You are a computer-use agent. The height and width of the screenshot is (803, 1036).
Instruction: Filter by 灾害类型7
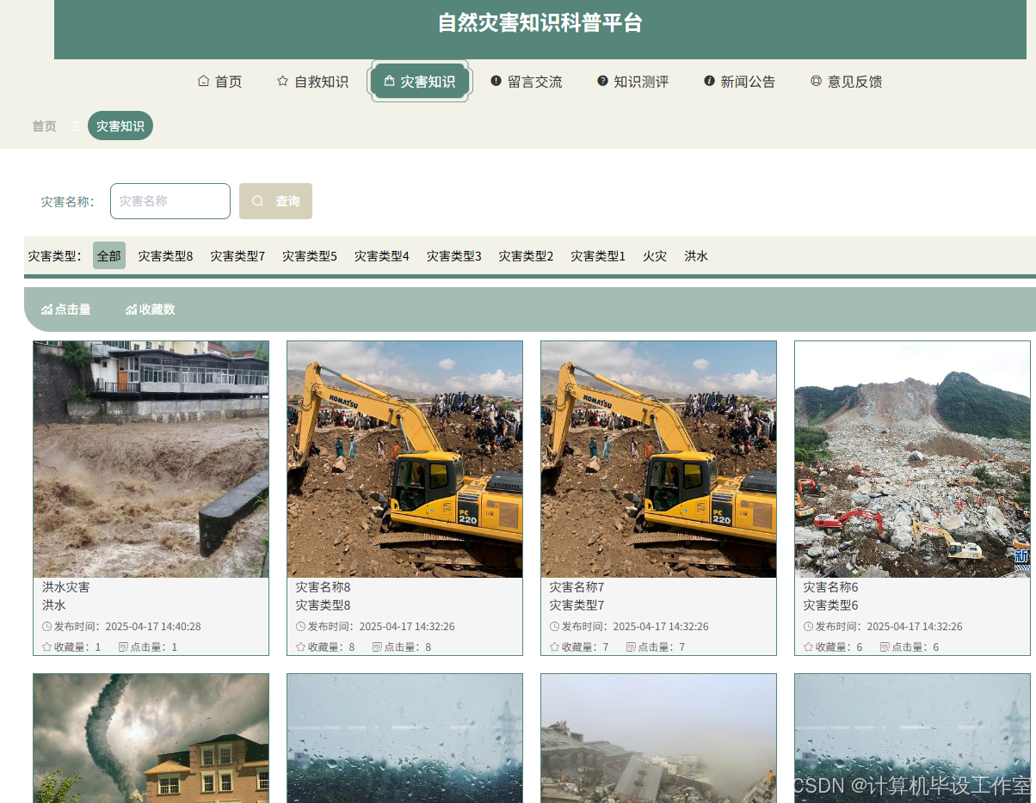tap(237, 256)
